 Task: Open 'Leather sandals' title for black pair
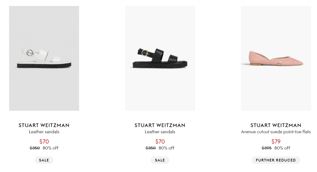coord(160,132)
